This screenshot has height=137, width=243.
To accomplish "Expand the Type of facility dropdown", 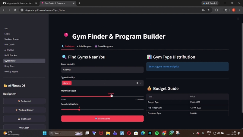I will coord(141,83).
